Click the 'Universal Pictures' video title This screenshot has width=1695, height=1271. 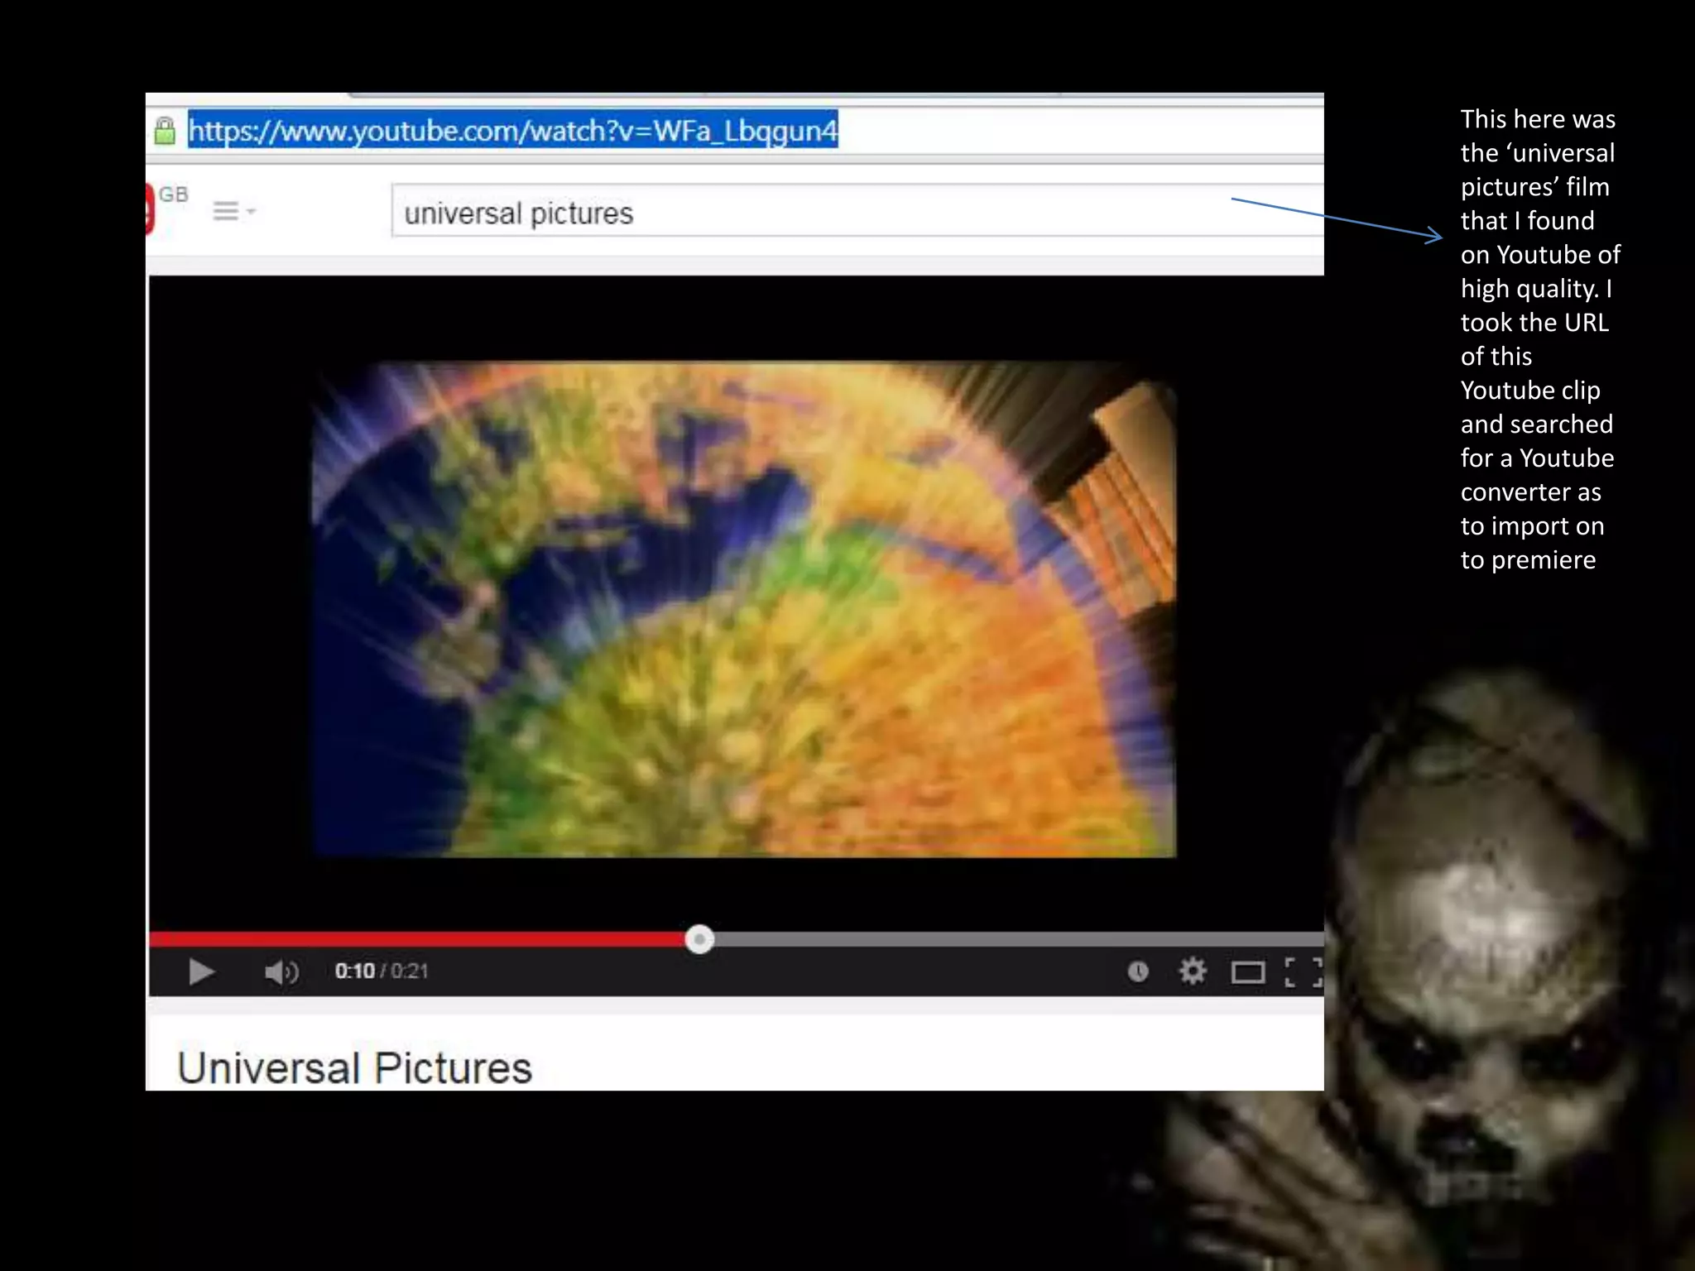coord(354,1067)
